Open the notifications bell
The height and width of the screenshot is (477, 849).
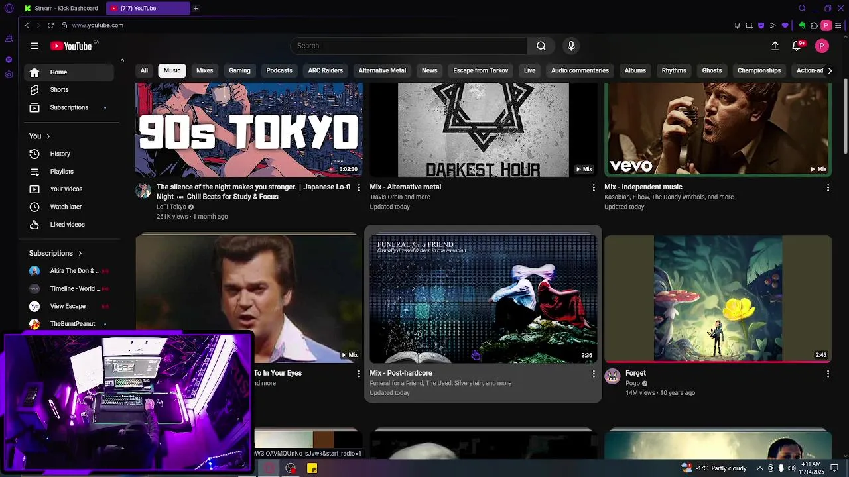click(798, 46)
